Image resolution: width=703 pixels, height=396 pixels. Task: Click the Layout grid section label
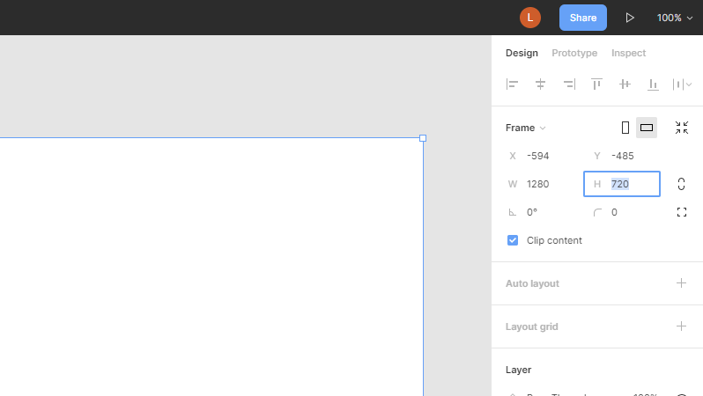[x=532, y=326]
